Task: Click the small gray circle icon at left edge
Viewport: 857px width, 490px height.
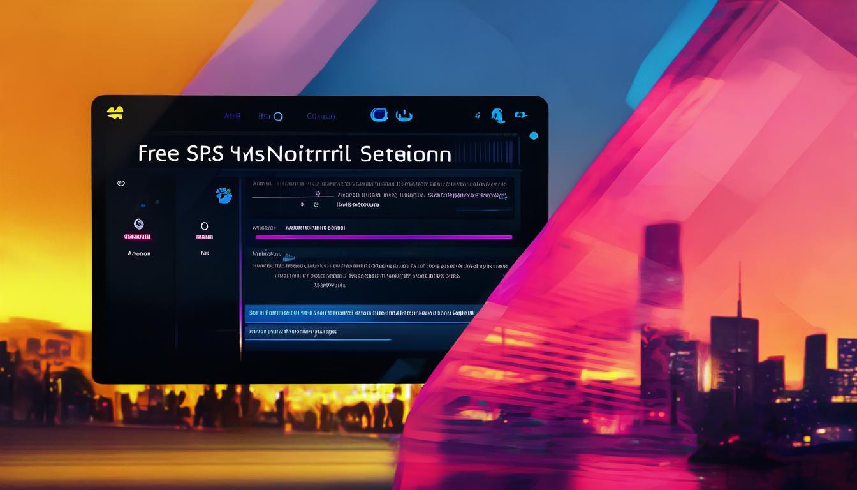Action: pyautogui.click(x=121, y=183)
